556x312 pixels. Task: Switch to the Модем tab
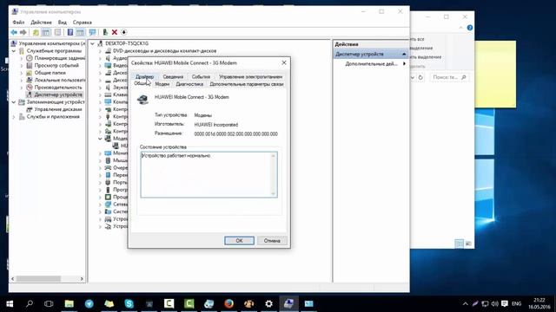(x=162, y=84)
